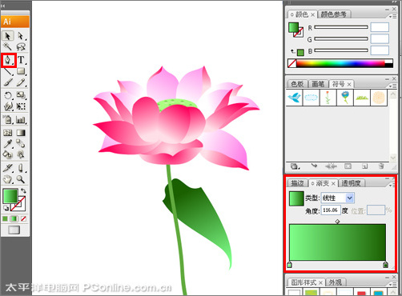Switch to the 颜色参考 (Color Guide) tab

(x=333, y=14)
